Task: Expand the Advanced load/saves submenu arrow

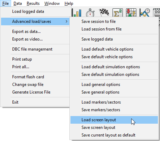Action: (x=66, y=21)
